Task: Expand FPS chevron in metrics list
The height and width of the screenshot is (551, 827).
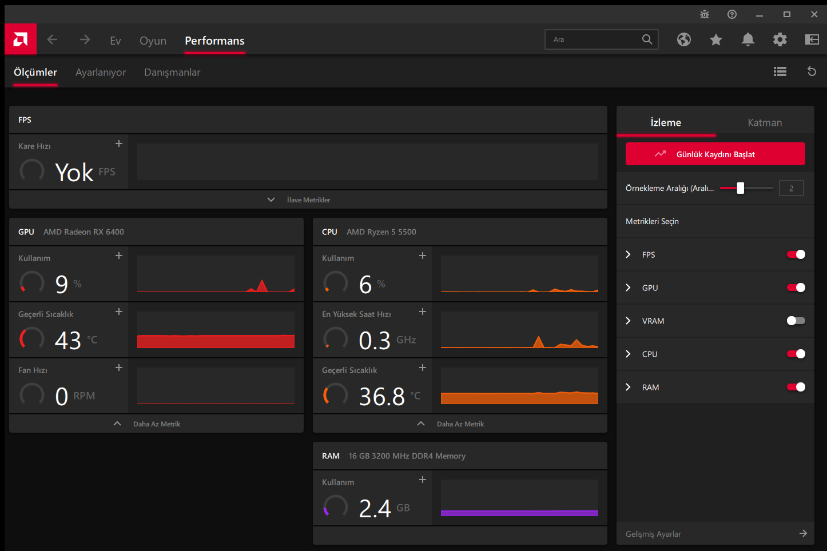Action: 628,254
